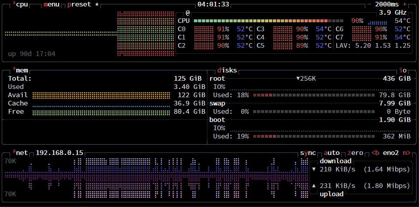Toggle net auto scaling
Viewport: 419px width, 207px height.
tap(331, 153)
